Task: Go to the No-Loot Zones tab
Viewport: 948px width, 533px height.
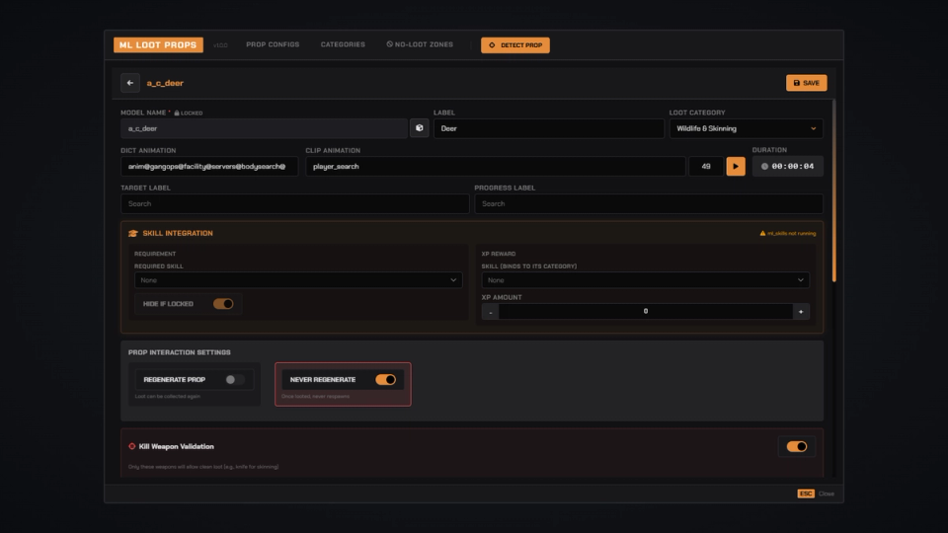Action: click(420, 44)
